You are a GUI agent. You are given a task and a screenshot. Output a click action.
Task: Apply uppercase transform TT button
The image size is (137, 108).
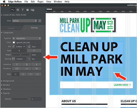click(17, 69)
